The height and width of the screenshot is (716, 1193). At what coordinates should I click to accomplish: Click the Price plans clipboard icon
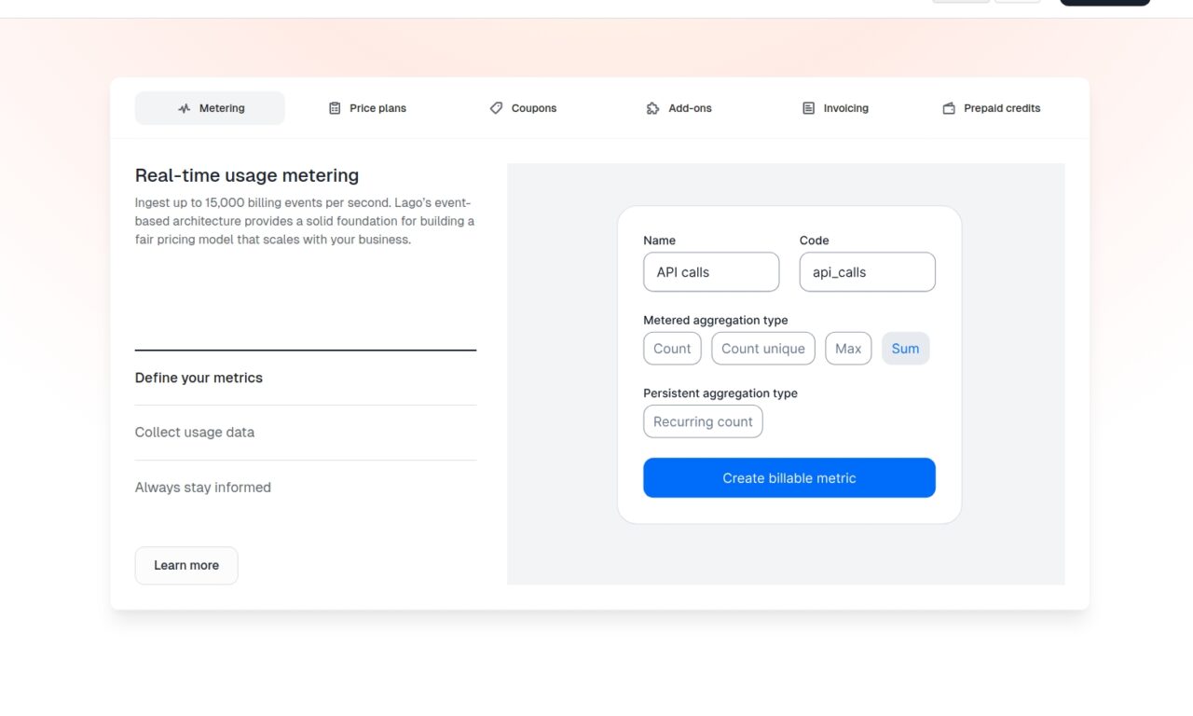[335, 108]
